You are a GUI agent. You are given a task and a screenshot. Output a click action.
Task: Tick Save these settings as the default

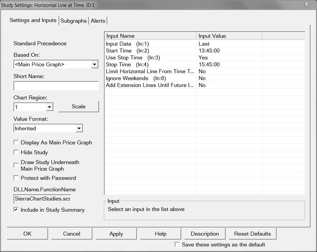pyautogui.click(x=177, y=244)
